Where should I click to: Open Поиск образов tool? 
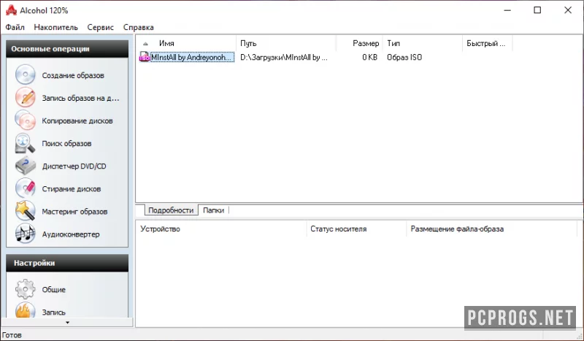tap(66, 143)
